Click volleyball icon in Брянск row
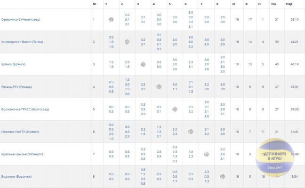305x188 pixels. 143,64
